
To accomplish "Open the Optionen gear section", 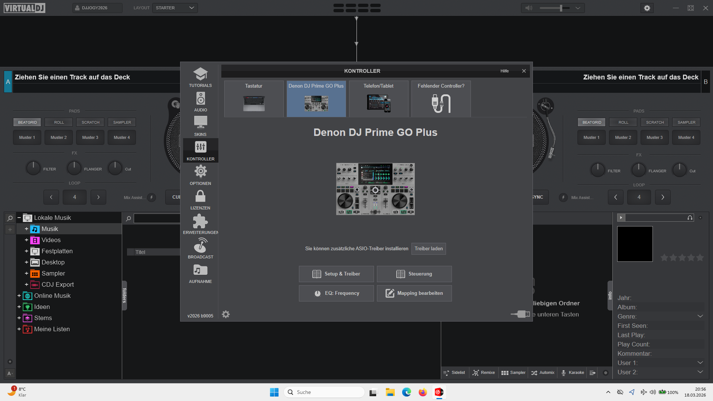I will pyautogui.click(x=201, y=175).
